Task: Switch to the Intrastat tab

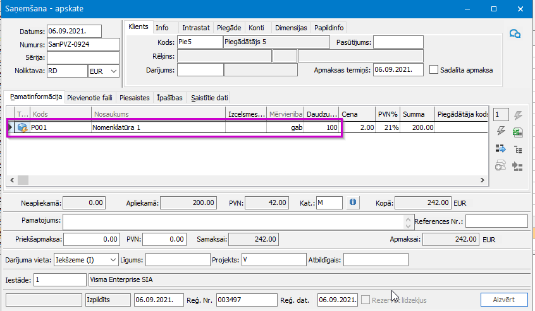Action: [x=196, y=28]
